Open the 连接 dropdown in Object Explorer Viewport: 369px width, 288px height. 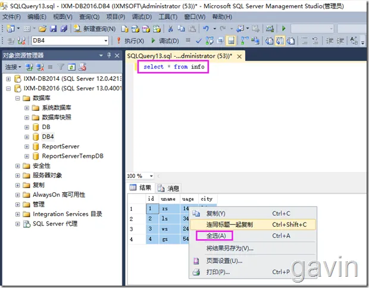coord(13,67)
